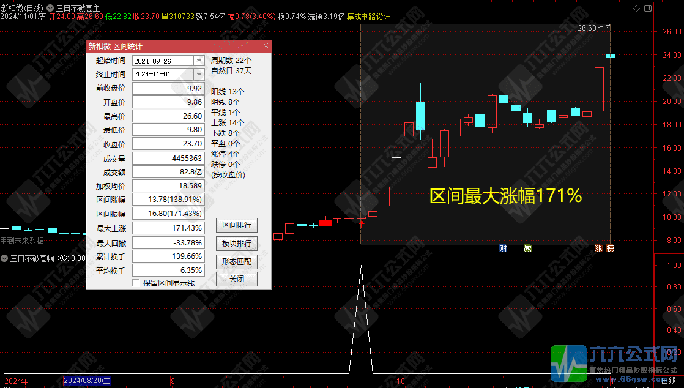Enable the 保留区间显示线 checkbox

pyautogui.click(x=136, y=283)
